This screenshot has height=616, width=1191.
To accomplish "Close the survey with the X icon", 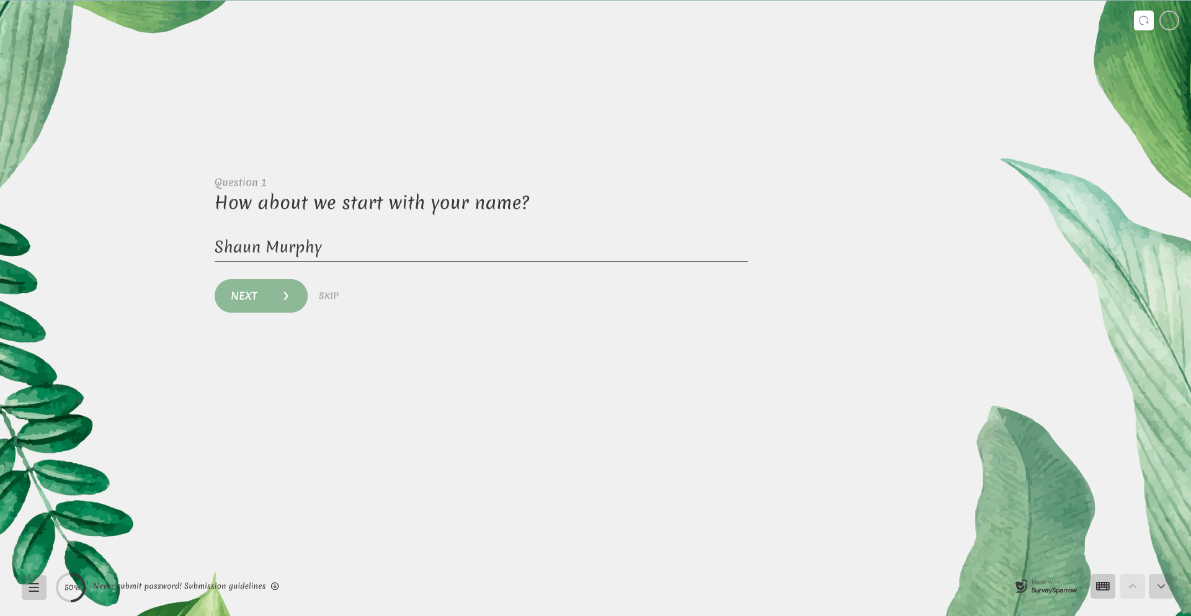I will (1169, 20).
